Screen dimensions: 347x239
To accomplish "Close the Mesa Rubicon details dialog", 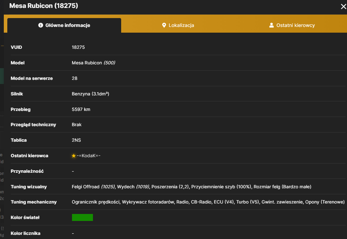I will click(x=343, y=7).
